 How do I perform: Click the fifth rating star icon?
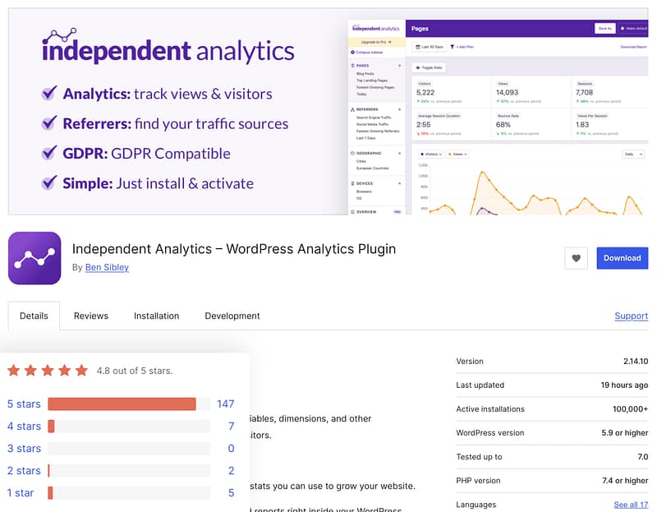[81, 371]
